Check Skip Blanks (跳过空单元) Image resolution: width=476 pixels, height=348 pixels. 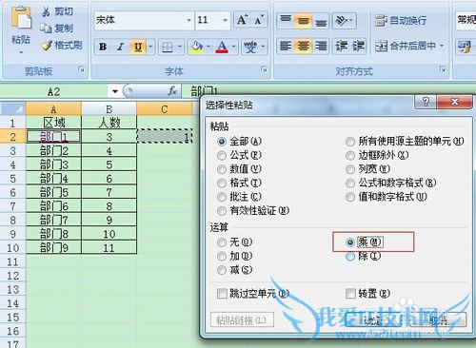pos(222,294)
